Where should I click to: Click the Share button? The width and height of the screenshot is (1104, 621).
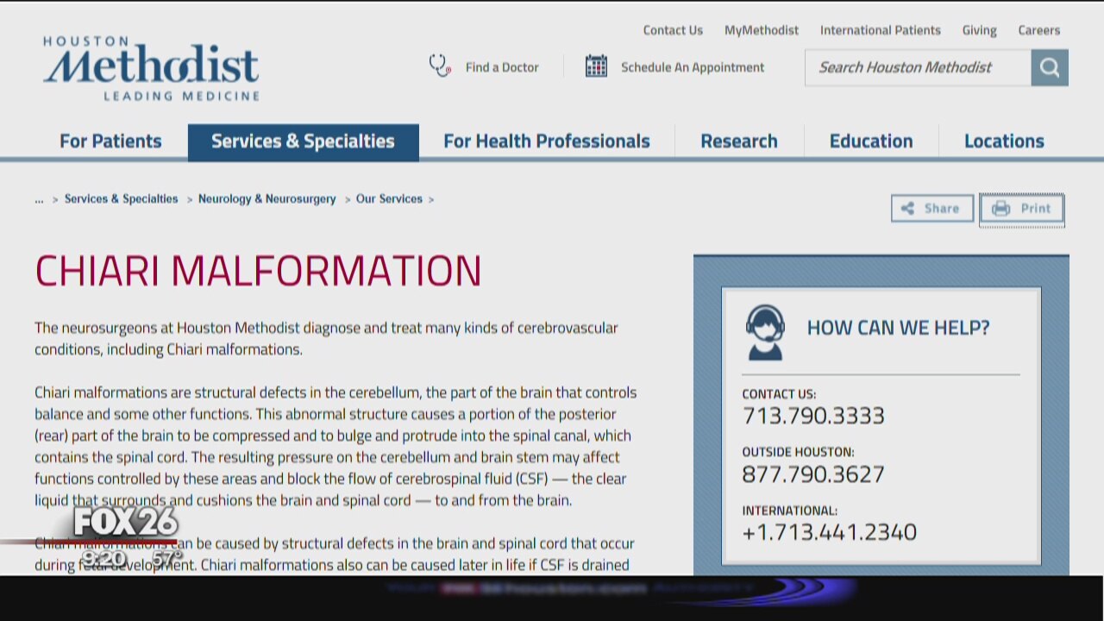(x=931, y=208)
